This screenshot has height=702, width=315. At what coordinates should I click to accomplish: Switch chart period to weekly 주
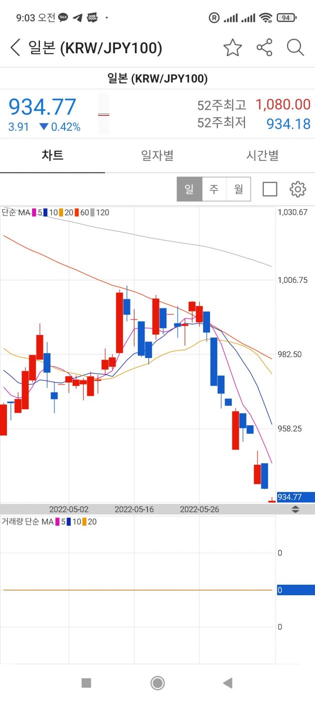click(214, 189)
